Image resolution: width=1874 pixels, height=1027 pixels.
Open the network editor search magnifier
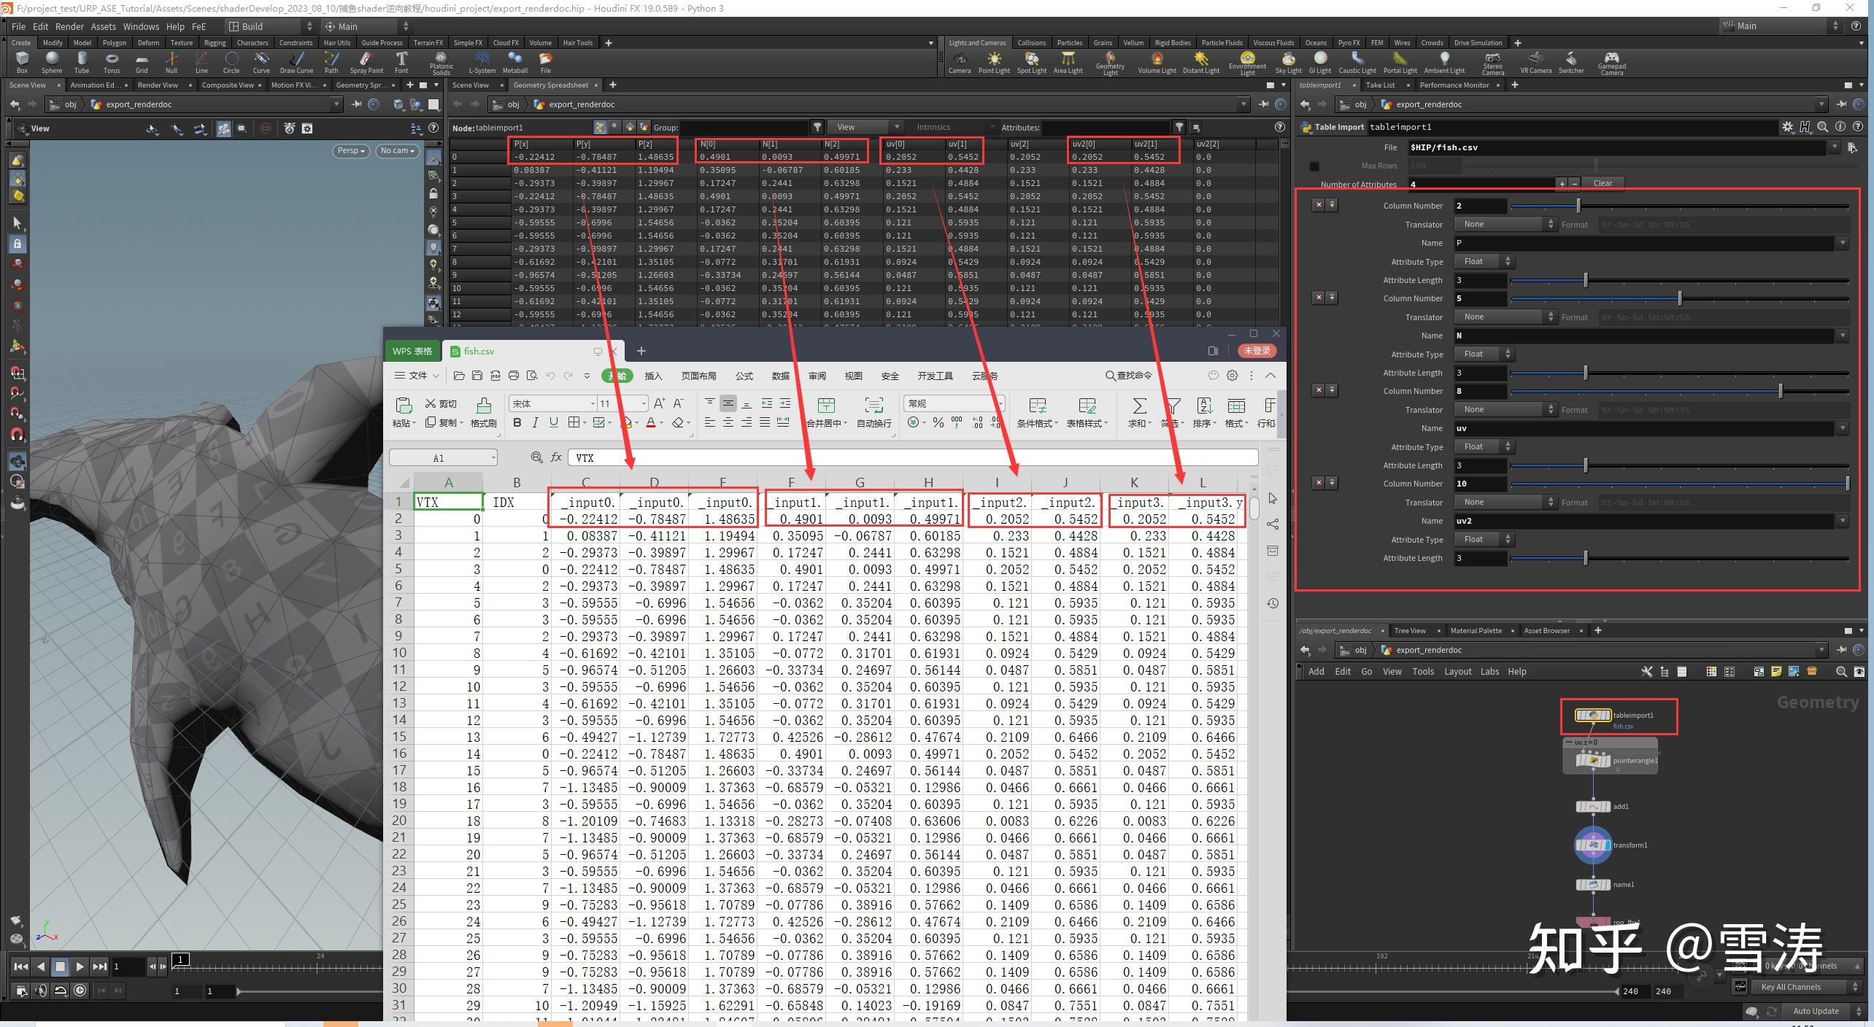[x=1841, y=672]
